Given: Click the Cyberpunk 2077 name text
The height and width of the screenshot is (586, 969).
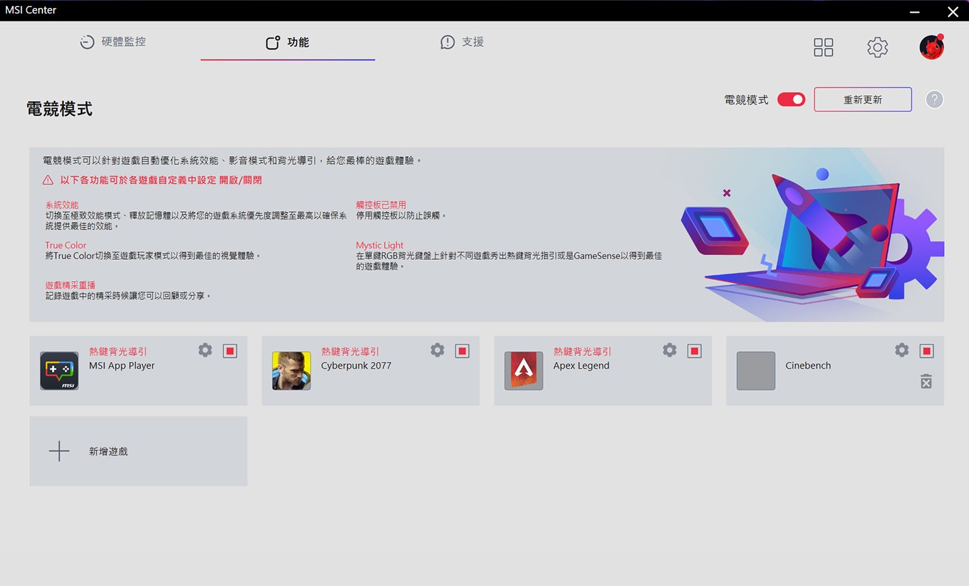Looking at the screenshot, I should tap(356, 365).
